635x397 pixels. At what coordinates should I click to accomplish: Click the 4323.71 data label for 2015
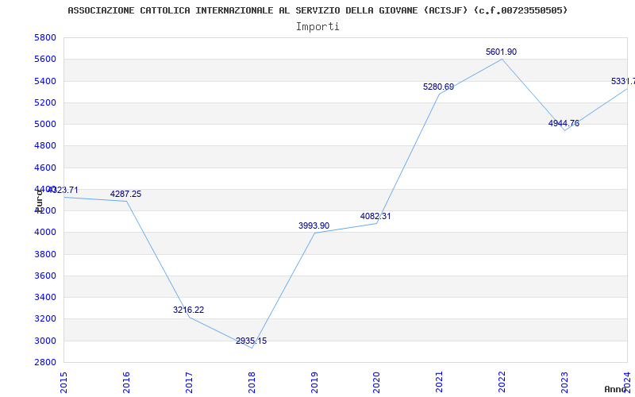pos(63,190)
